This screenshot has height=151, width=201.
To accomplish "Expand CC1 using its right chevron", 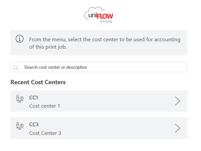I will 178,101.
